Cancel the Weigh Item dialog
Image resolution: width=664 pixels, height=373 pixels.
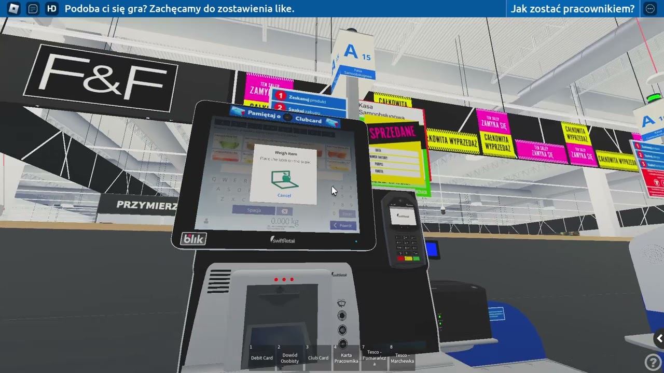click(x=284, y=195)
